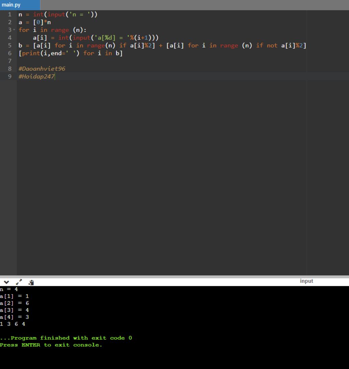This screenshot has width=349, height=369.
Task: Click 'Press ENTER to exit console' text
Action: (x=51, y=345)
